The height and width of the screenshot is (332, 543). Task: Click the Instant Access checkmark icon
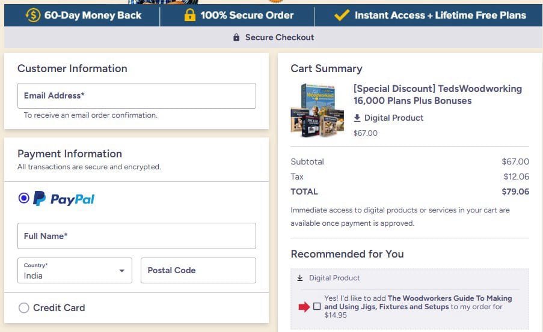click(342, 15)
